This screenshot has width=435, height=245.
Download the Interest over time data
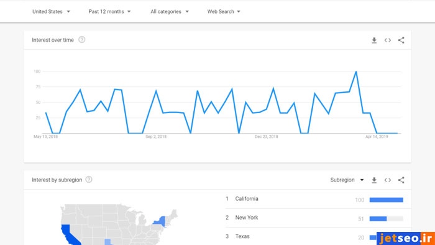coord(374,40)
